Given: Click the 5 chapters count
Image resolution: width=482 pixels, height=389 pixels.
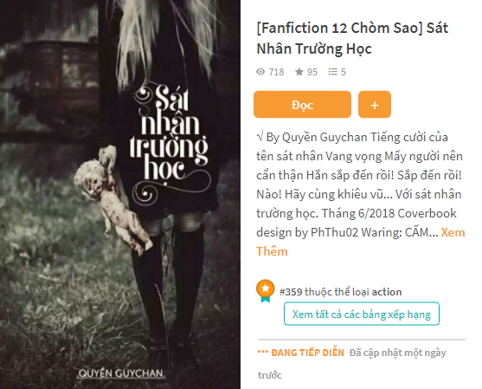Looking at the screenshot, I should pyautogui.click(x=343, y=72).
